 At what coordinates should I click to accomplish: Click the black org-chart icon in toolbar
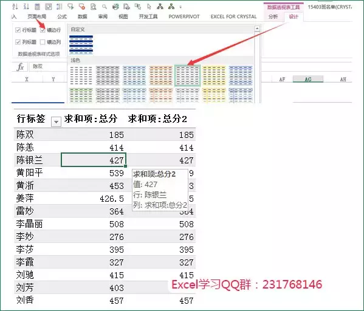point(160,7)
